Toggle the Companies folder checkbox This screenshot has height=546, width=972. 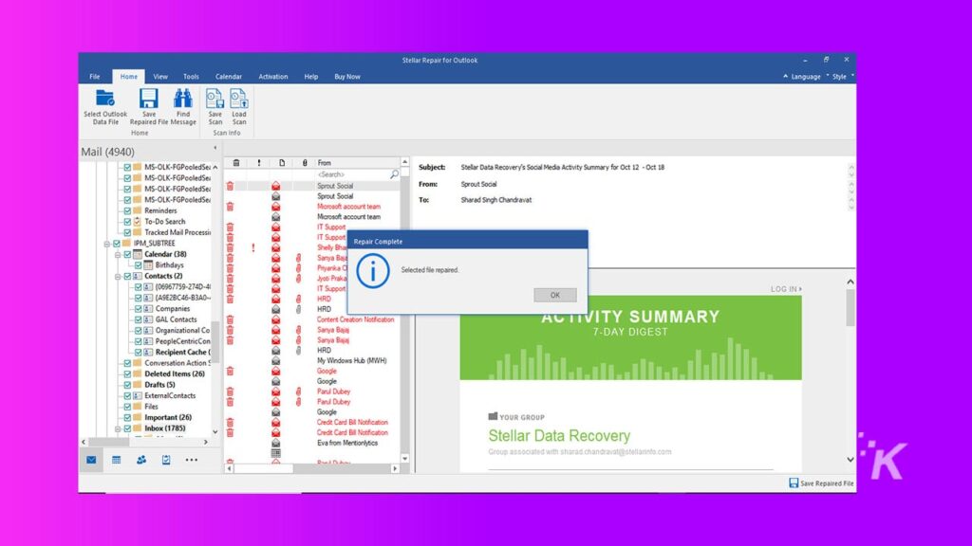pos(139,309)
